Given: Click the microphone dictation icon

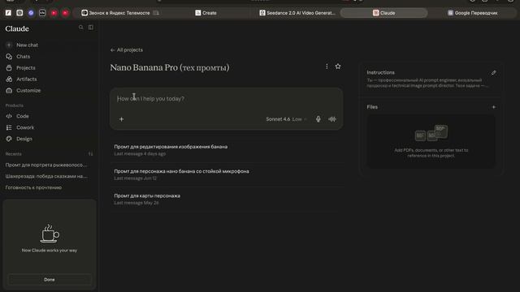Looking at the screenshot, I should pyautogui.click(x=318, y=119).
